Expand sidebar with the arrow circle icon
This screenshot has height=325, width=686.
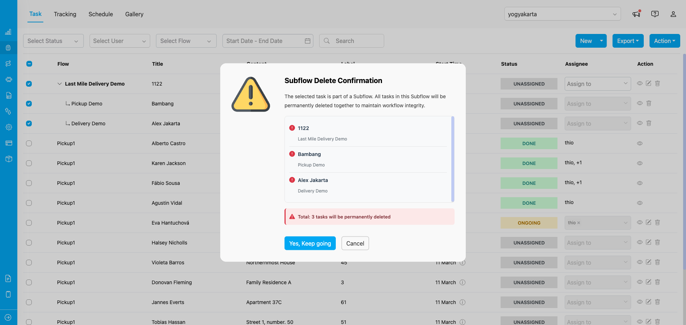pyautogui.click(x=8, y=317)
